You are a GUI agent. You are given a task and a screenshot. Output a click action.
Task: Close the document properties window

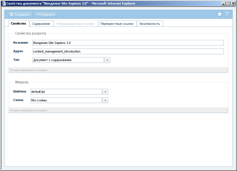click(x=233, y=3)
